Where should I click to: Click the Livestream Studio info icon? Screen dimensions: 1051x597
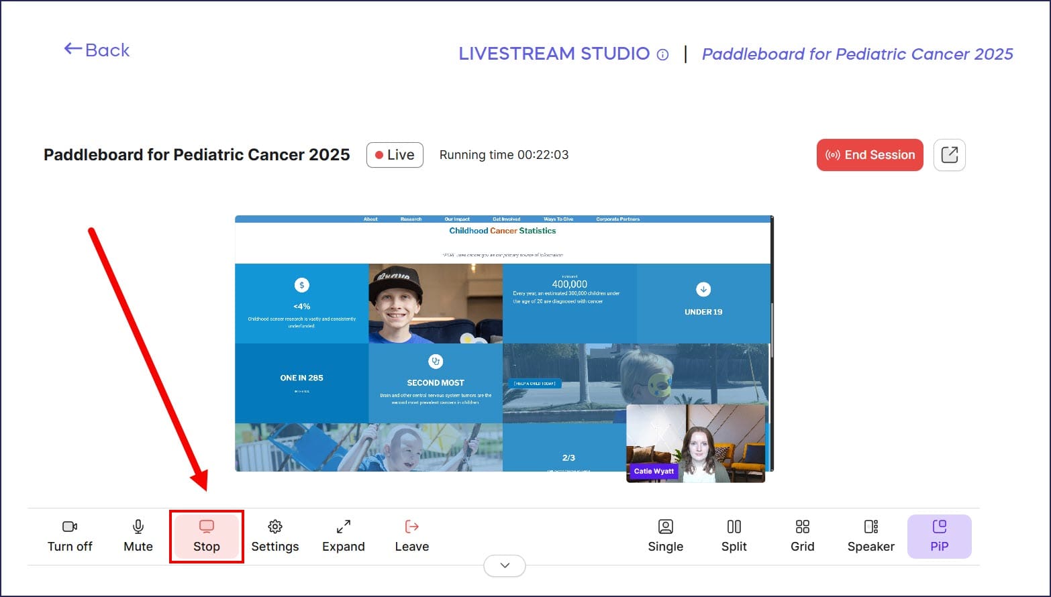click(x=662, y=55)
